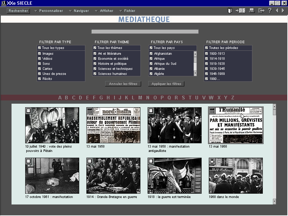Click the type icon on the 1914 Grande-Bretagne thumbnail
Screen dimensions: 288x216
(90, 161)
